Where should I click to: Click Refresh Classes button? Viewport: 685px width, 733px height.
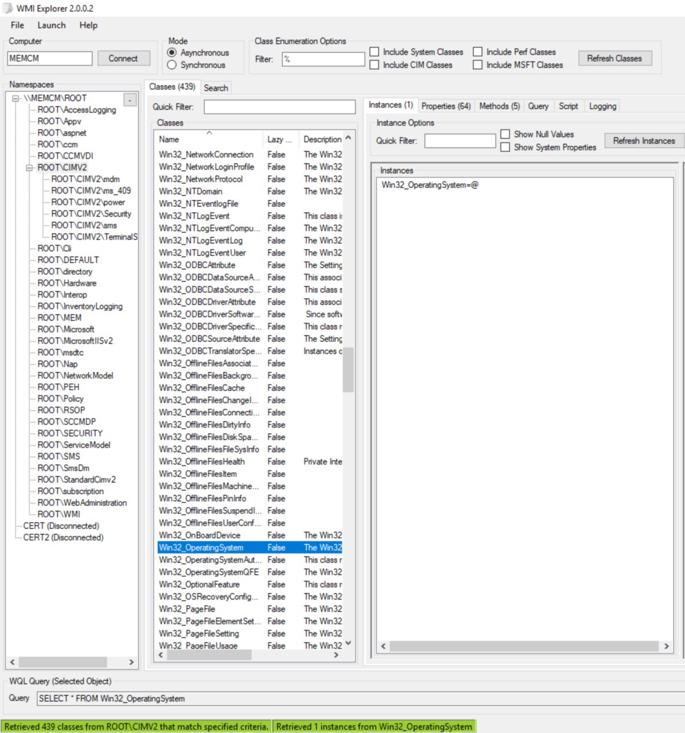click(x=614, y=58)
